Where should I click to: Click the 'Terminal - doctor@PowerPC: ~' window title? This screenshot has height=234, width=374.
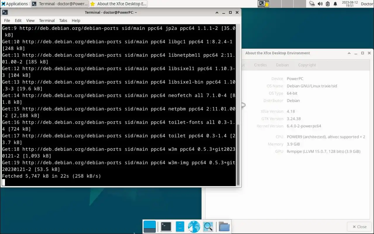tap(111, 12)
